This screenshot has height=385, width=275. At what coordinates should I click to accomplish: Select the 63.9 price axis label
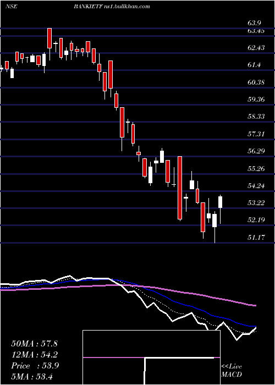click(255, 23)
